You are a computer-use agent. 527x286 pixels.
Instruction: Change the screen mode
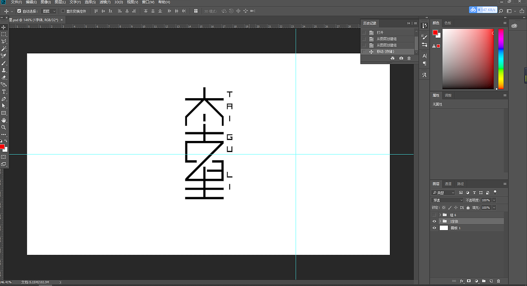[4, 164]
